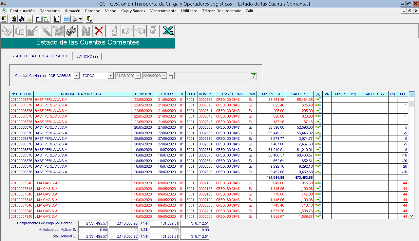Switch to the ANTICIPO (s) tab
Image resolution: width=419 pixels, height=241 pixels.
[87, 56]
